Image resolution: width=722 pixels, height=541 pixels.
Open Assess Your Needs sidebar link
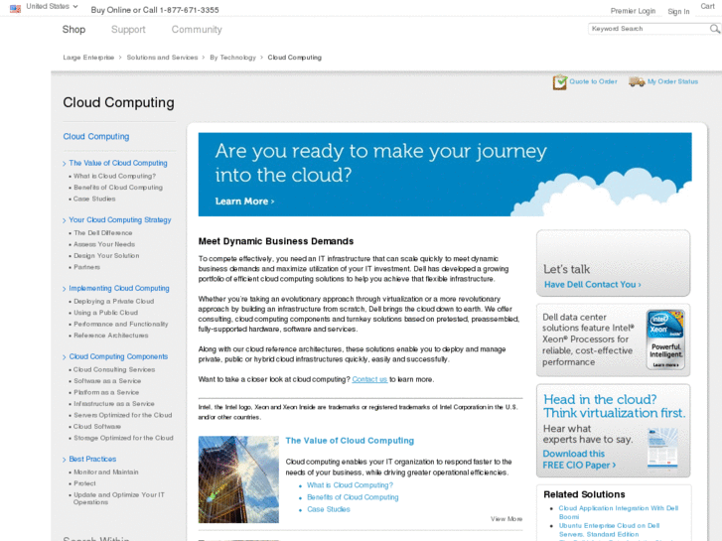104,244
